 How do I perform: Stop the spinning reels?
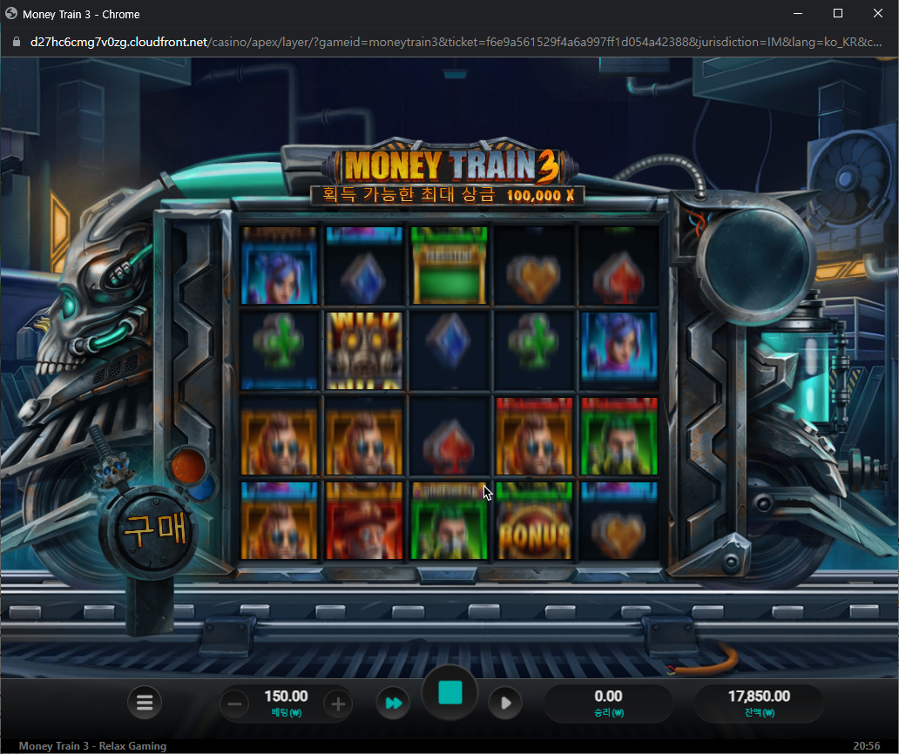pos(450,693)
